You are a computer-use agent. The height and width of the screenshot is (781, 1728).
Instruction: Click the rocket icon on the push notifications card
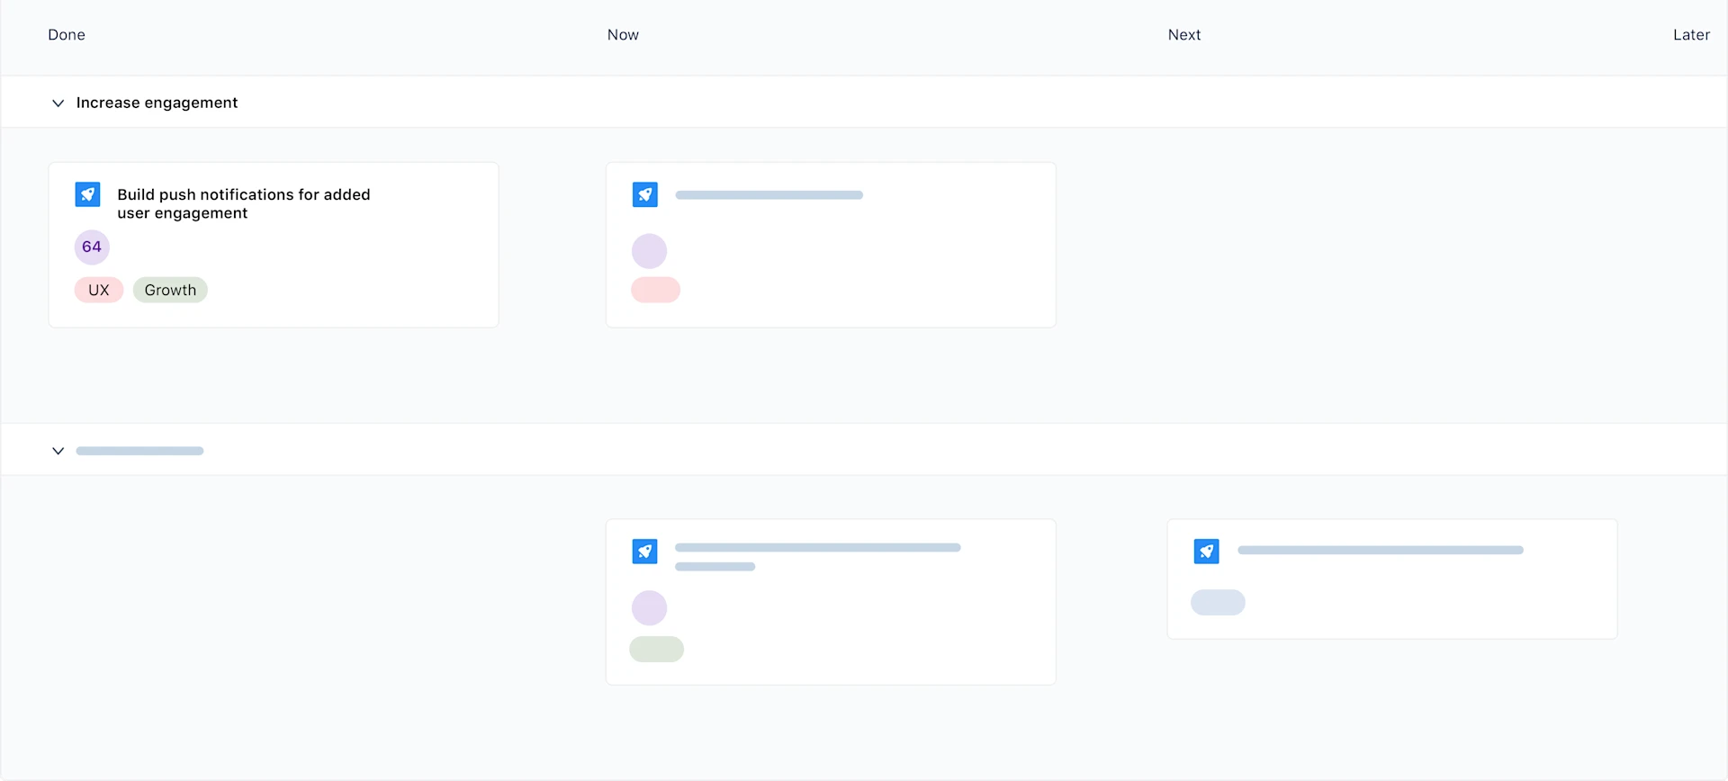click(87, 194)
